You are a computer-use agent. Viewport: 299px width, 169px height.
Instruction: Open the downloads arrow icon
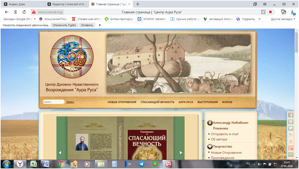pyautogui.click(x=293, y=13)
